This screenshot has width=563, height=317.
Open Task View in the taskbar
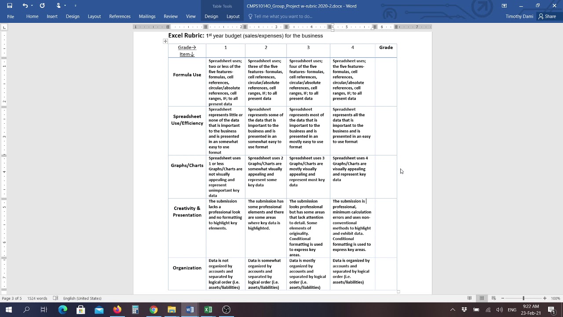pos(44,310)
